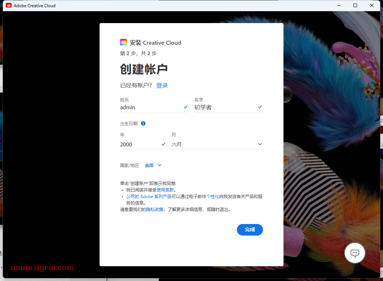This screenshot has width=383, height=281.
Task: Open the 使用条款 terms link
Action: tap(165, 190)
